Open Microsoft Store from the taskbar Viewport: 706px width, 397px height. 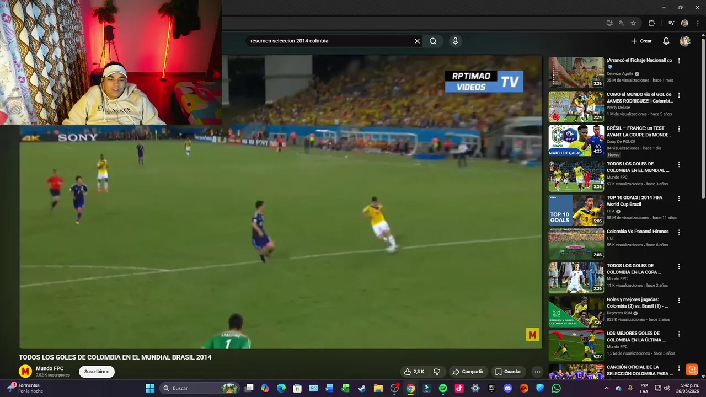pyautogui.click(x=297, y=388)
